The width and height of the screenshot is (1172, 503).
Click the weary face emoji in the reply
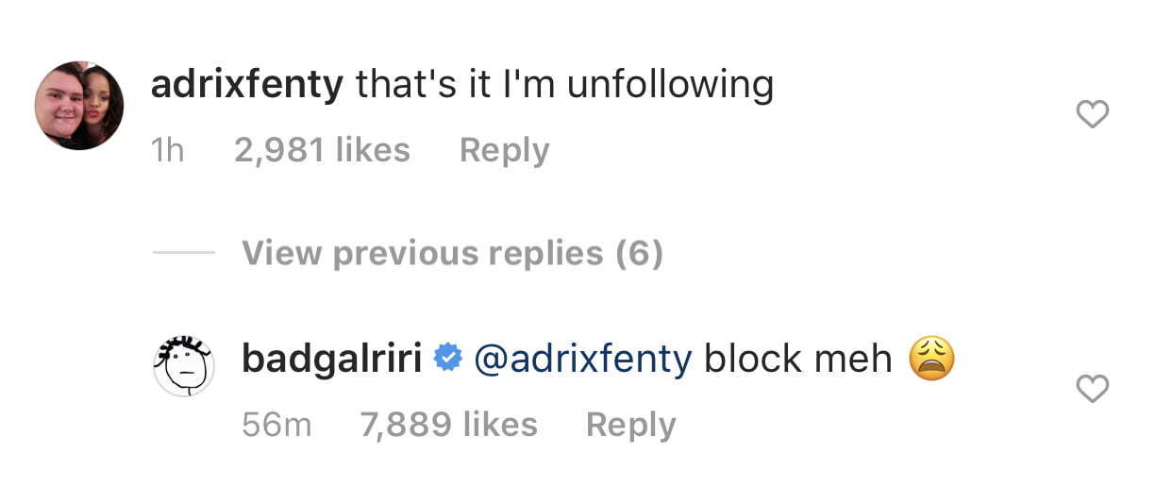pyautogui.click(x=931, y=359)
